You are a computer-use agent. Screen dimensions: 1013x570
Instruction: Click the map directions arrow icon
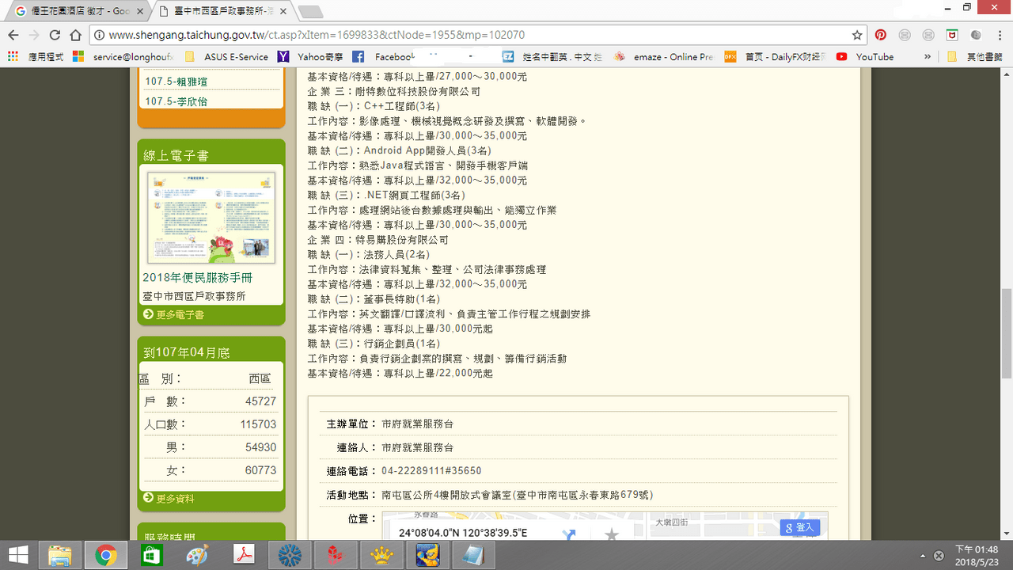pos(569,535)
